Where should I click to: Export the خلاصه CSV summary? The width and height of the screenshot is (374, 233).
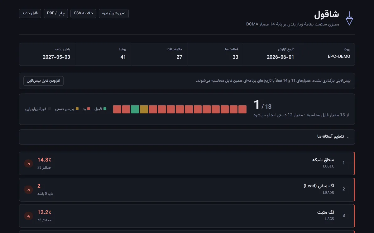point(84,13)
